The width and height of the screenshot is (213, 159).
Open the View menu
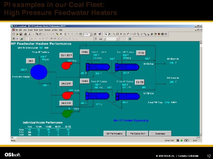[x=25, y=30]
